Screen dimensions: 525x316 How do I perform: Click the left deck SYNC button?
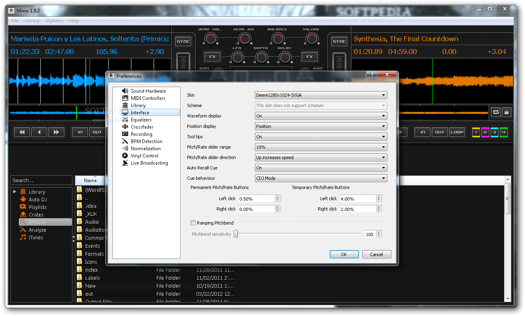point(183,42)
